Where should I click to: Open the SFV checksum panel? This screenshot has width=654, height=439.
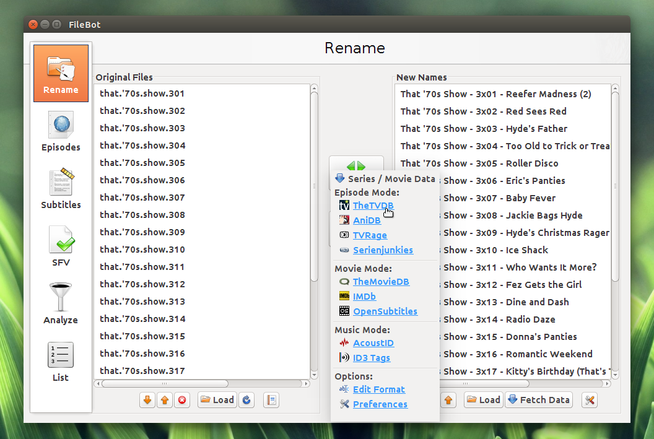pyautogui.click(x=61, y=246)
